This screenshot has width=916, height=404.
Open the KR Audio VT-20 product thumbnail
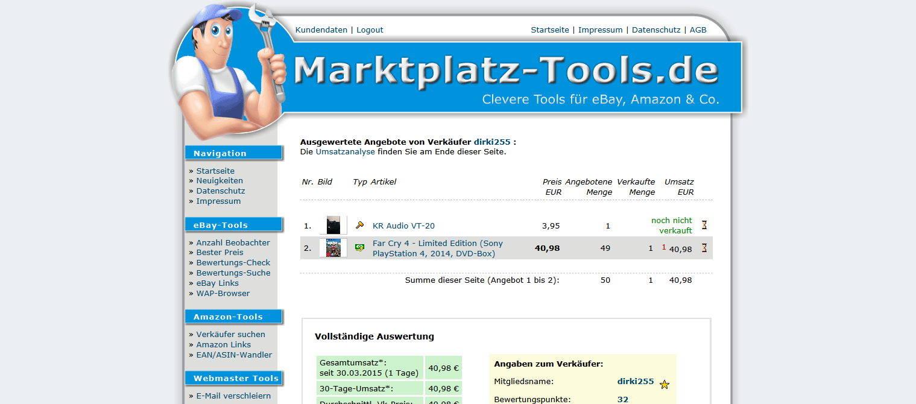click(333, 226)
